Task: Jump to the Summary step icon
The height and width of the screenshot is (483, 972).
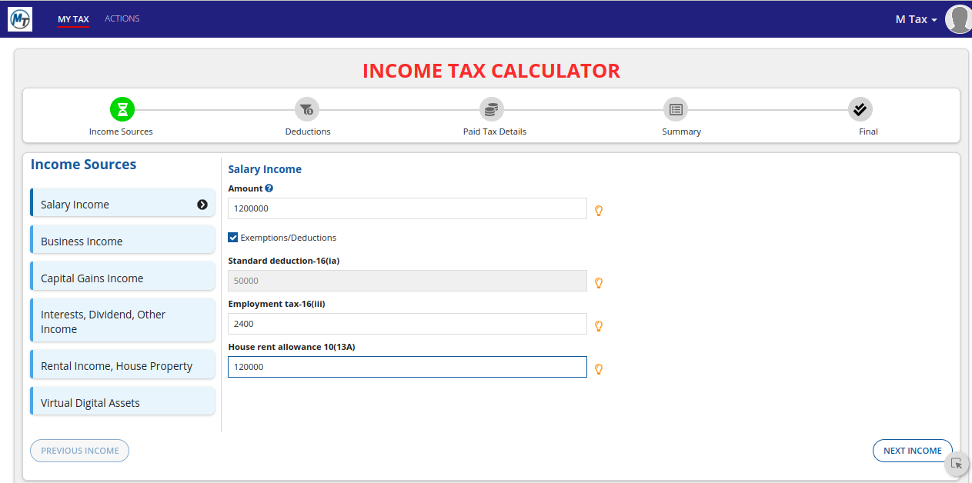Action: click(676, 109)
